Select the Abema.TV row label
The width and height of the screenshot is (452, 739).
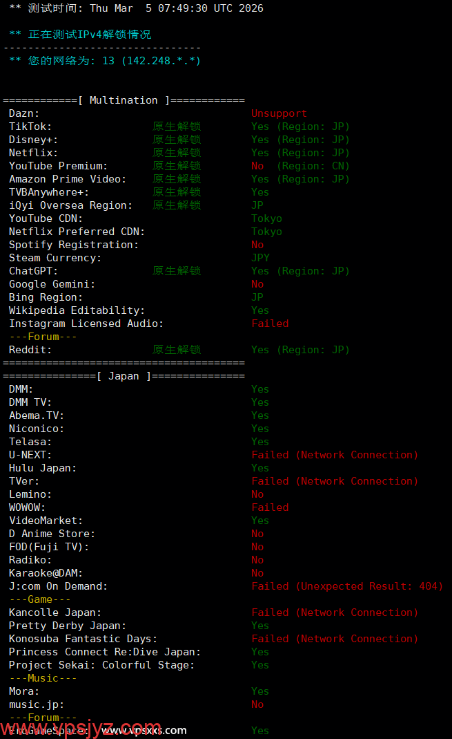pos(37,415)
